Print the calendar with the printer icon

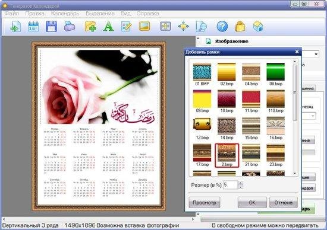coord(70,27)
